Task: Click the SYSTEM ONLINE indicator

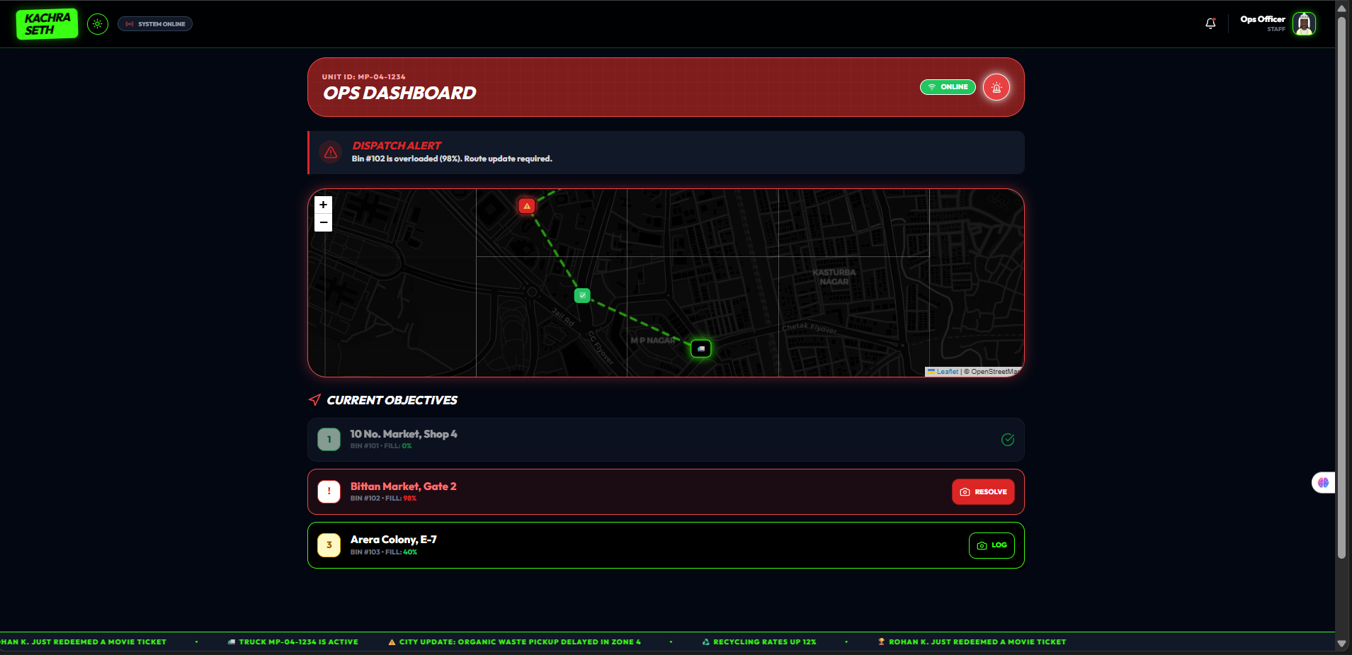Action: point(154,23)
